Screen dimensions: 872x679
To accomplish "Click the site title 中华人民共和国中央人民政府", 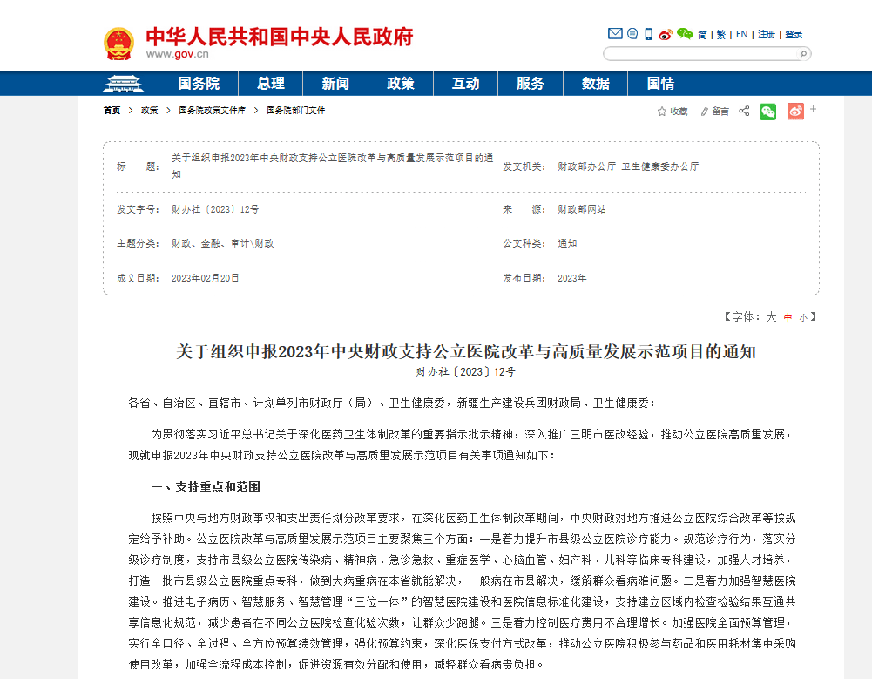I will click(x=279, y=37).
